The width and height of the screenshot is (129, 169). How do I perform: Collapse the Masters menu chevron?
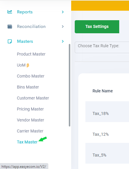point(63,41)
